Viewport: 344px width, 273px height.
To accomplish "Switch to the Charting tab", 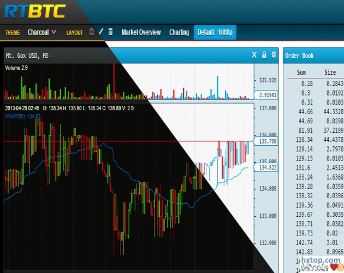I will click(x=179, y=32).
